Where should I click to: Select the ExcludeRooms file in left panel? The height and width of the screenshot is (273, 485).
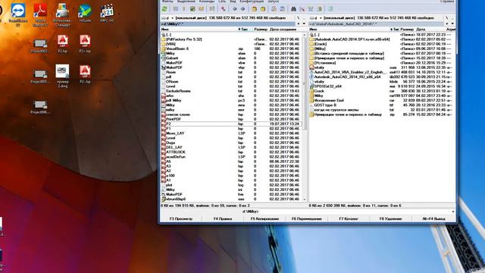[231, 91]
